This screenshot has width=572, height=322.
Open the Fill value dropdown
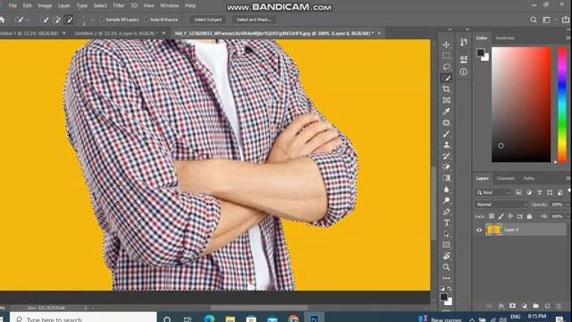tap(568, 216)
